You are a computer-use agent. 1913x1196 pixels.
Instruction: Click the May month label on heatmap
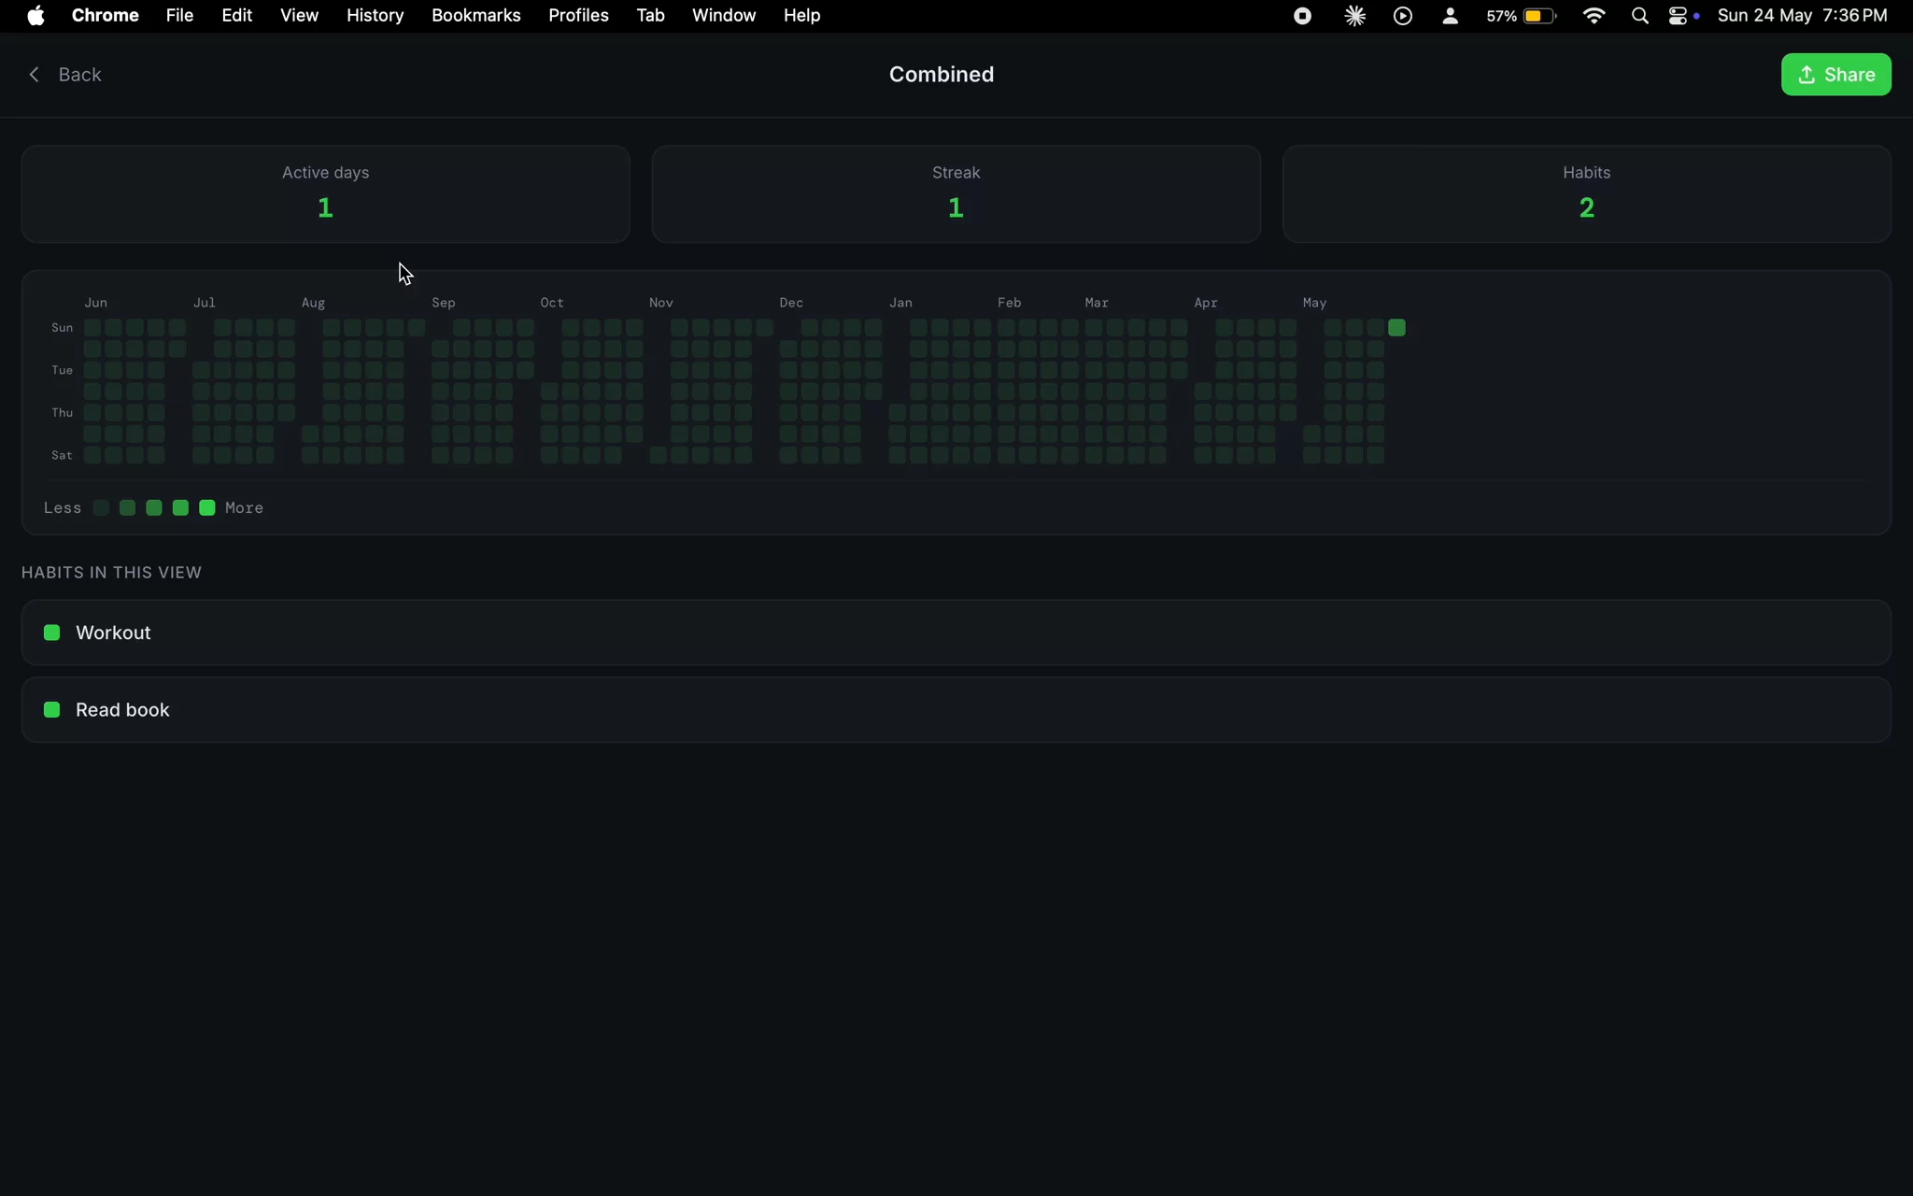tap(1314, 303)
